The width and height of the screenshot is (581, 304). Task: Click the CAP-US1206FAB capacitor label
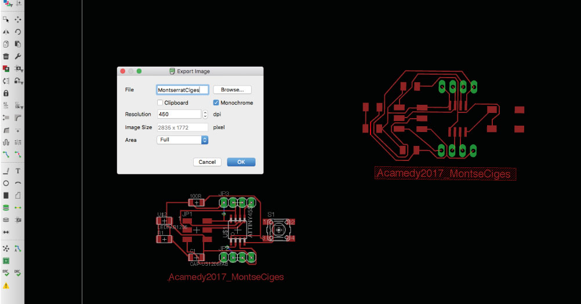(209, 264)
